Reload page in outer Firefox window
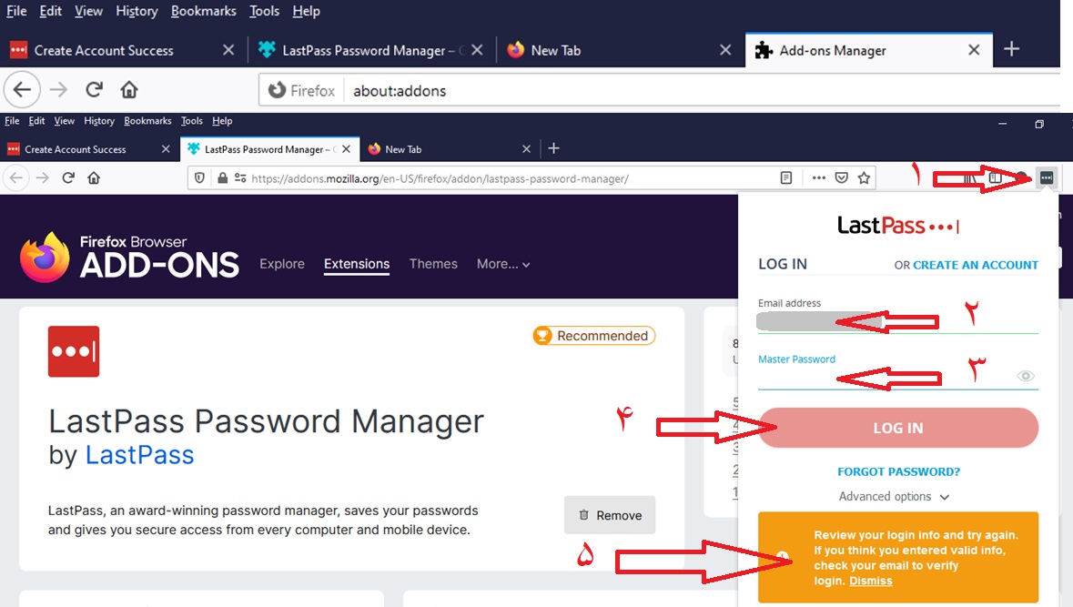The width and height of the screenshot is (1073, 607). [x=94, y=90]
